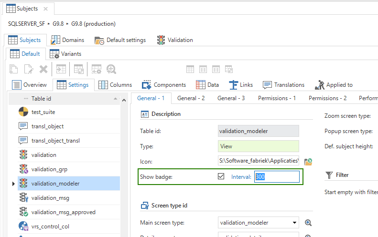The height and width of the screenshot is (237, 378).
Task: Switch to General - 2 tab
Action: tap(191, 98)
